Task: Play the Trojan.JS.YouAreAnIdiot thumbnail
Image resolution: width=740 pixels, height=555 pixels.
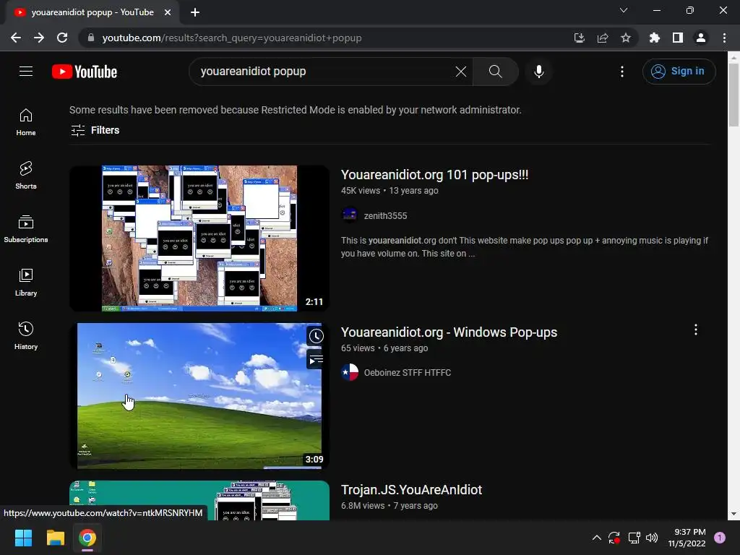Action: pos(199,500)
